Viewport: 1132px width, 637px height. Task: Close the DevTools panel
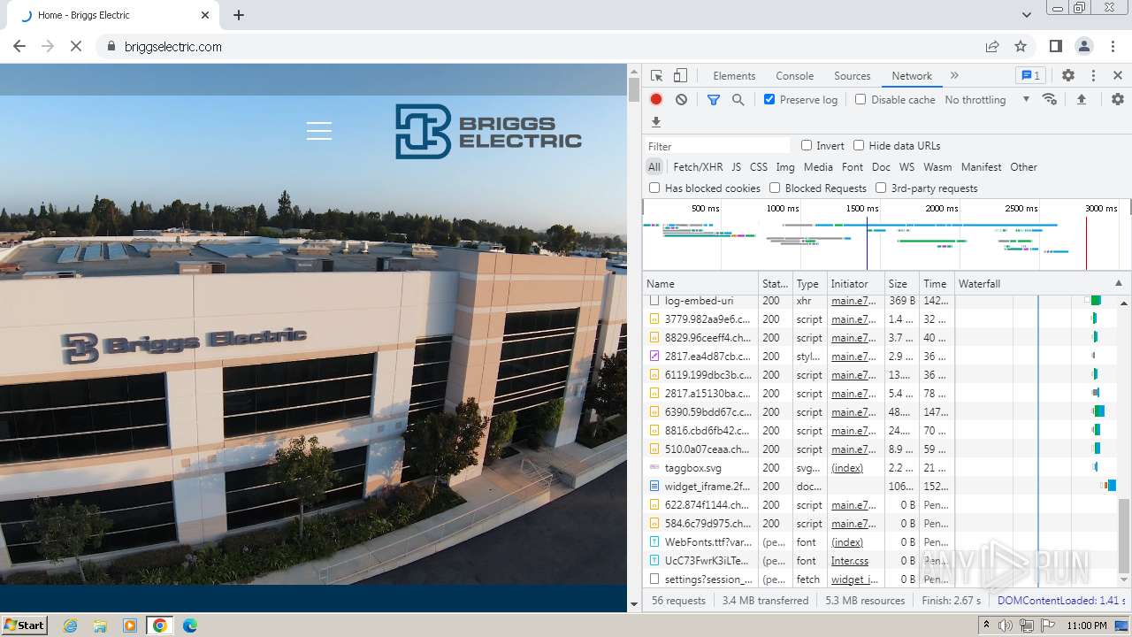point(1118,76)
